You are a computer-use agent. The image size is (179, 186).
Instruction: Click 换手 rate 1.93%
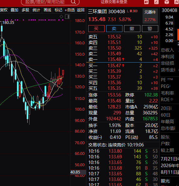(115, 125)
